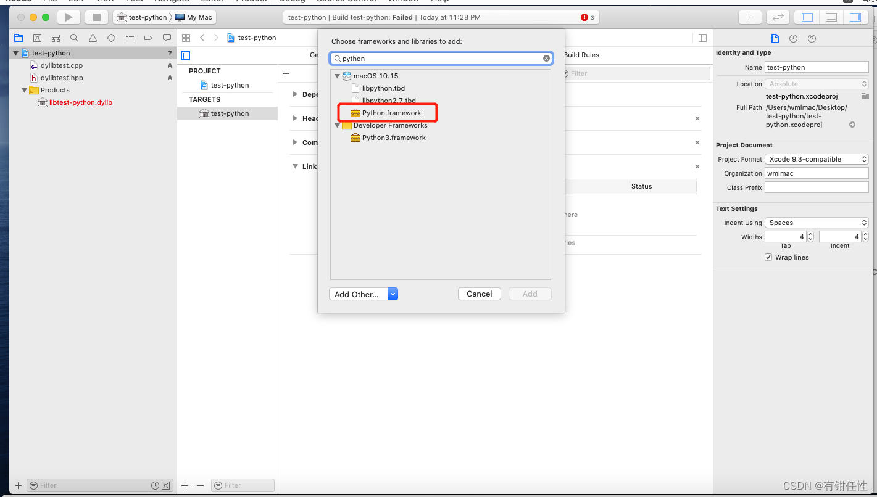Screen dimensions: 877x497
Task: Open the Symbol navigator
Action: (x=56, y=38)
